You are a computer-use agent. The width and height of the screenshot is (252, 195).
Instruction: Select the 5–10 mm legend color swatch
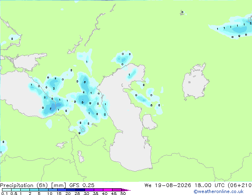43,190
